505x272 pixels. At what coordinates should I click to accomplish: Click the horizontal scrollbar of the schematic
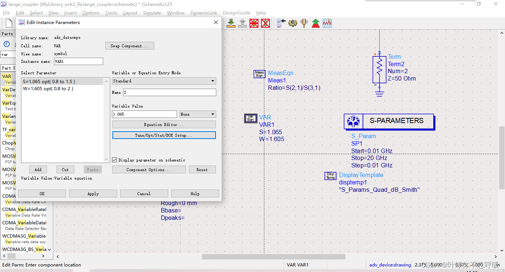[x=273, y=256]
